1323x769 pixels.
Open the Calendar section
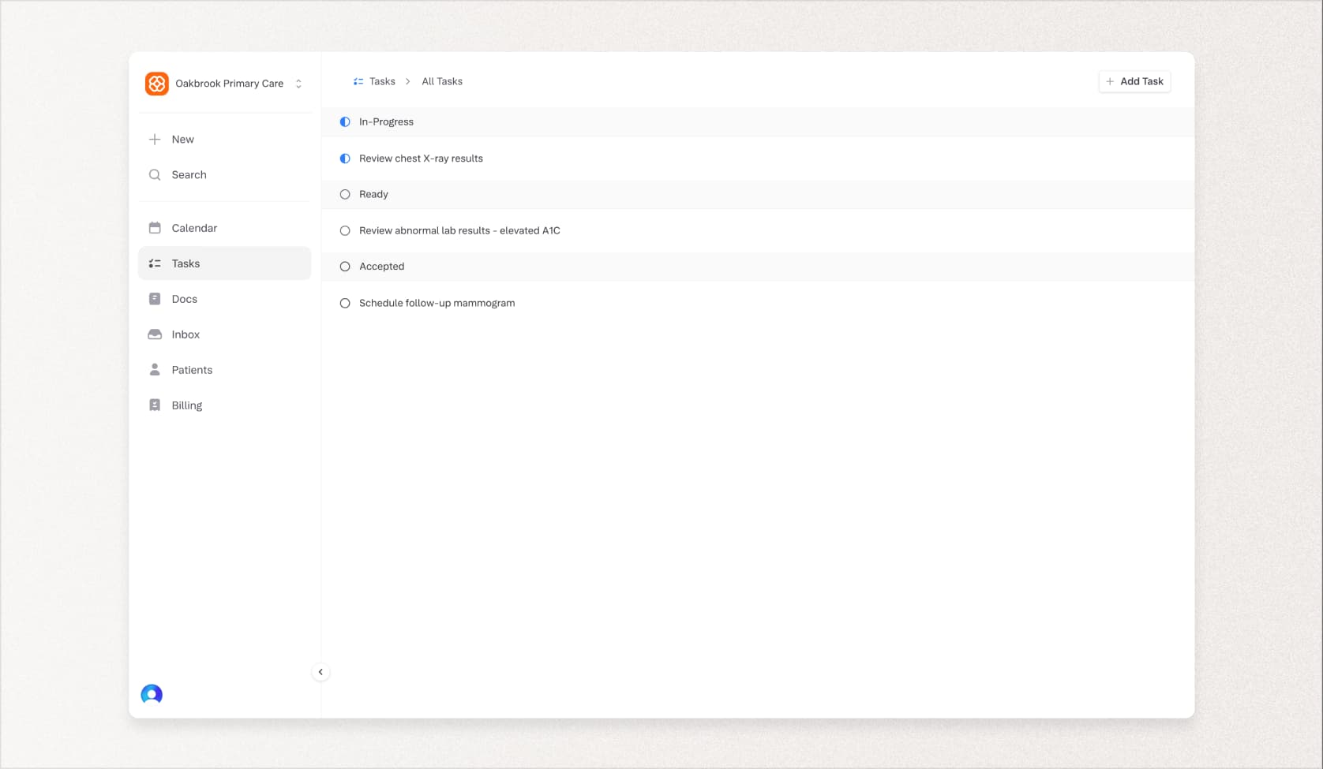[193, 228]
